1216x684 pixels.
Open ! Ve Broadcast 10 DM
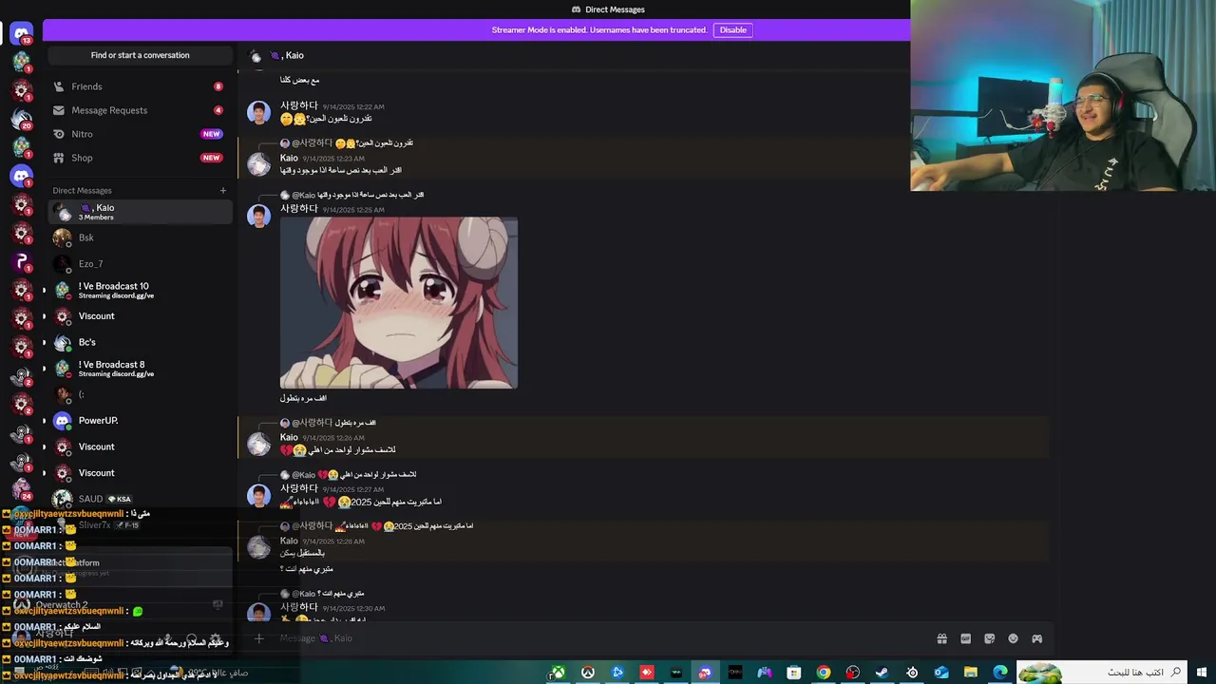click(x=140, y=290)
